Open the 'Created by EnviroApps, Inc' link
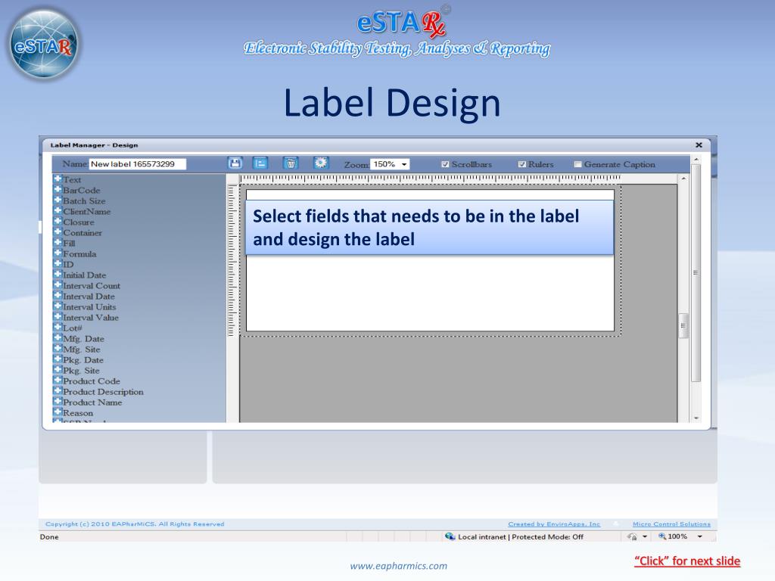Viewport: 775px width, 581px height. (x=553, y=524)
